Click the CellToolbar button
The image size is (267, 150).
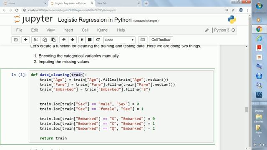tap(161, 40)
